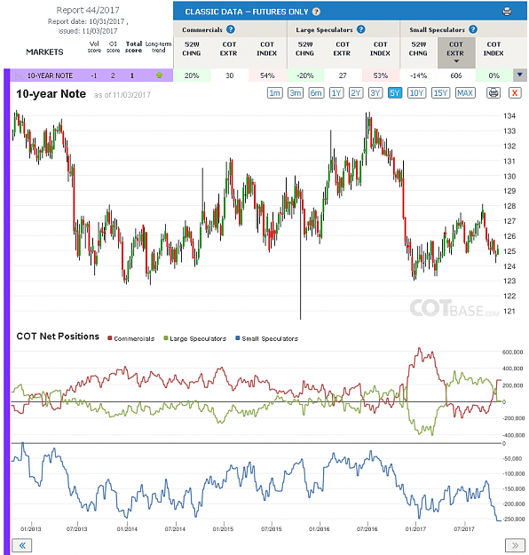529x555 pixels.
Task: Open help icon next to Commercials
Action: (x=231, y=29)
